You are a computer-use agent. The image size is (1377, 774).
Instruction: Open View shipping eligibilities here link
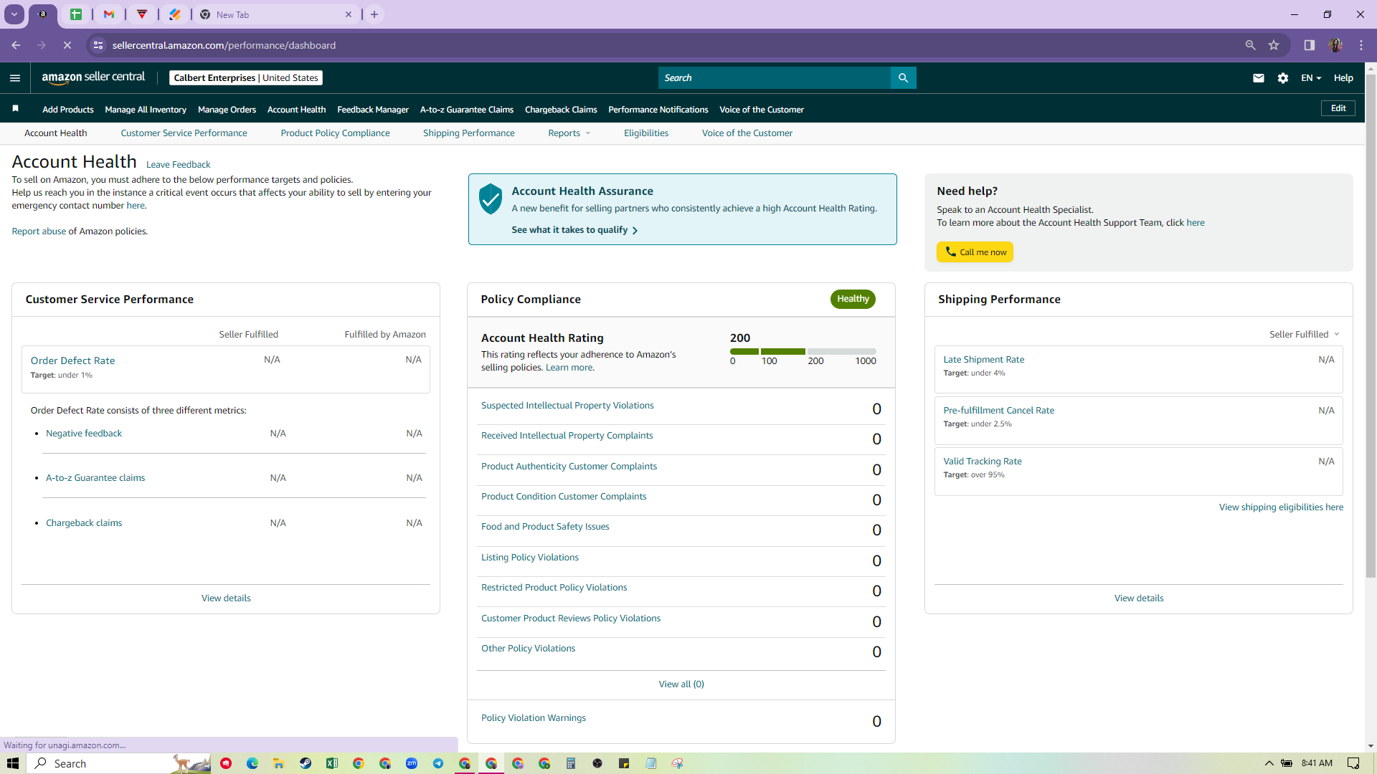(x=1281, y=507)
